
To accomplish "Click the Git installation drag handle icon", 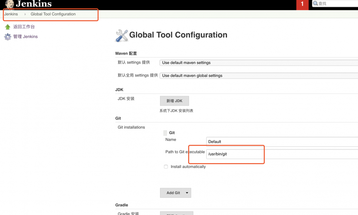I will click(165, 133).
